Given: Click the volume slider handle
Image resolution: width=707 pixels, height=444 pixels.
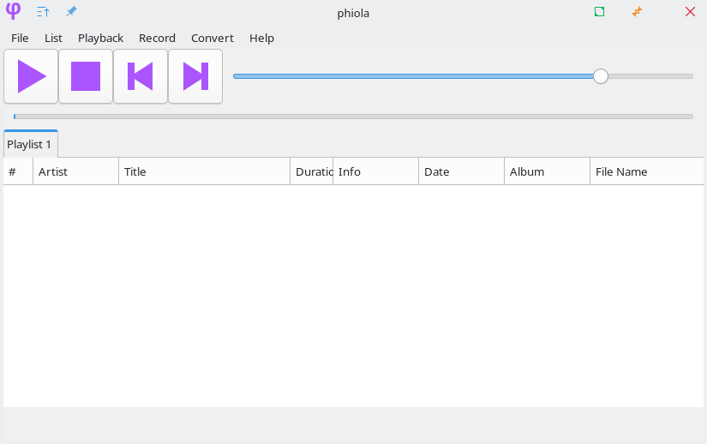Looking at the screenshot, I should coord(601,76).
